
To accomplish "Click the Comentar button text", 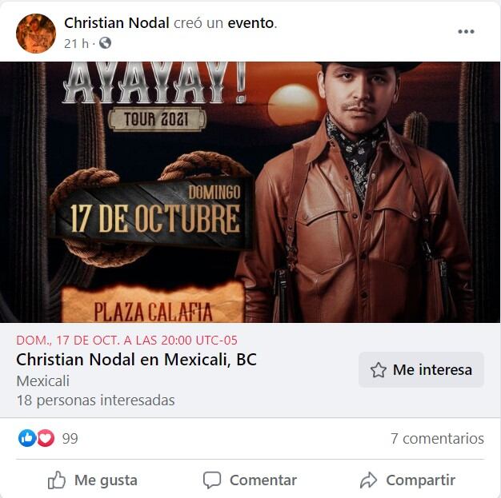I will pos(263,480).
